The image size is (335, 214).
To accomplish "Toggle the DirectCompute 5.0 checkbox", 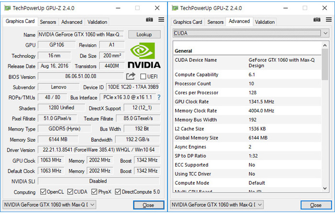I will pyautogui.click(x=118, y=191).
